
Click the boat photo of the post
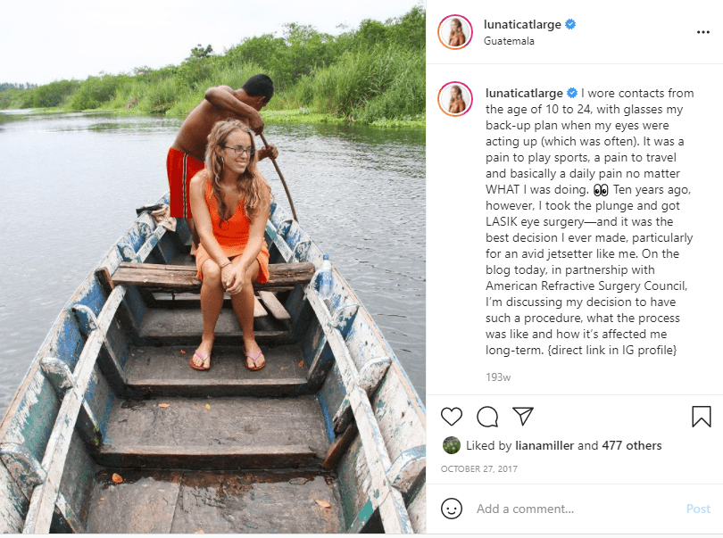pyautogui.click(x=212, y=268)
